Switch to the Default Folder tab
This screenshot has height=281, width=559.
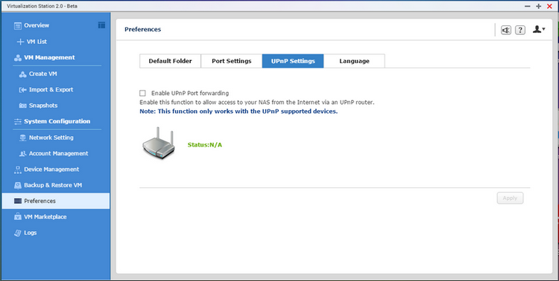click(170, 61)
